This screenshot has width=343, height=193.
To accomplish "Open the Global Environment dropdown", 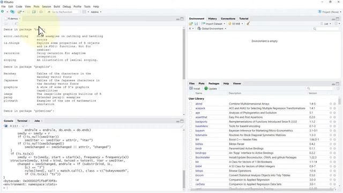I will coord(212,28).
